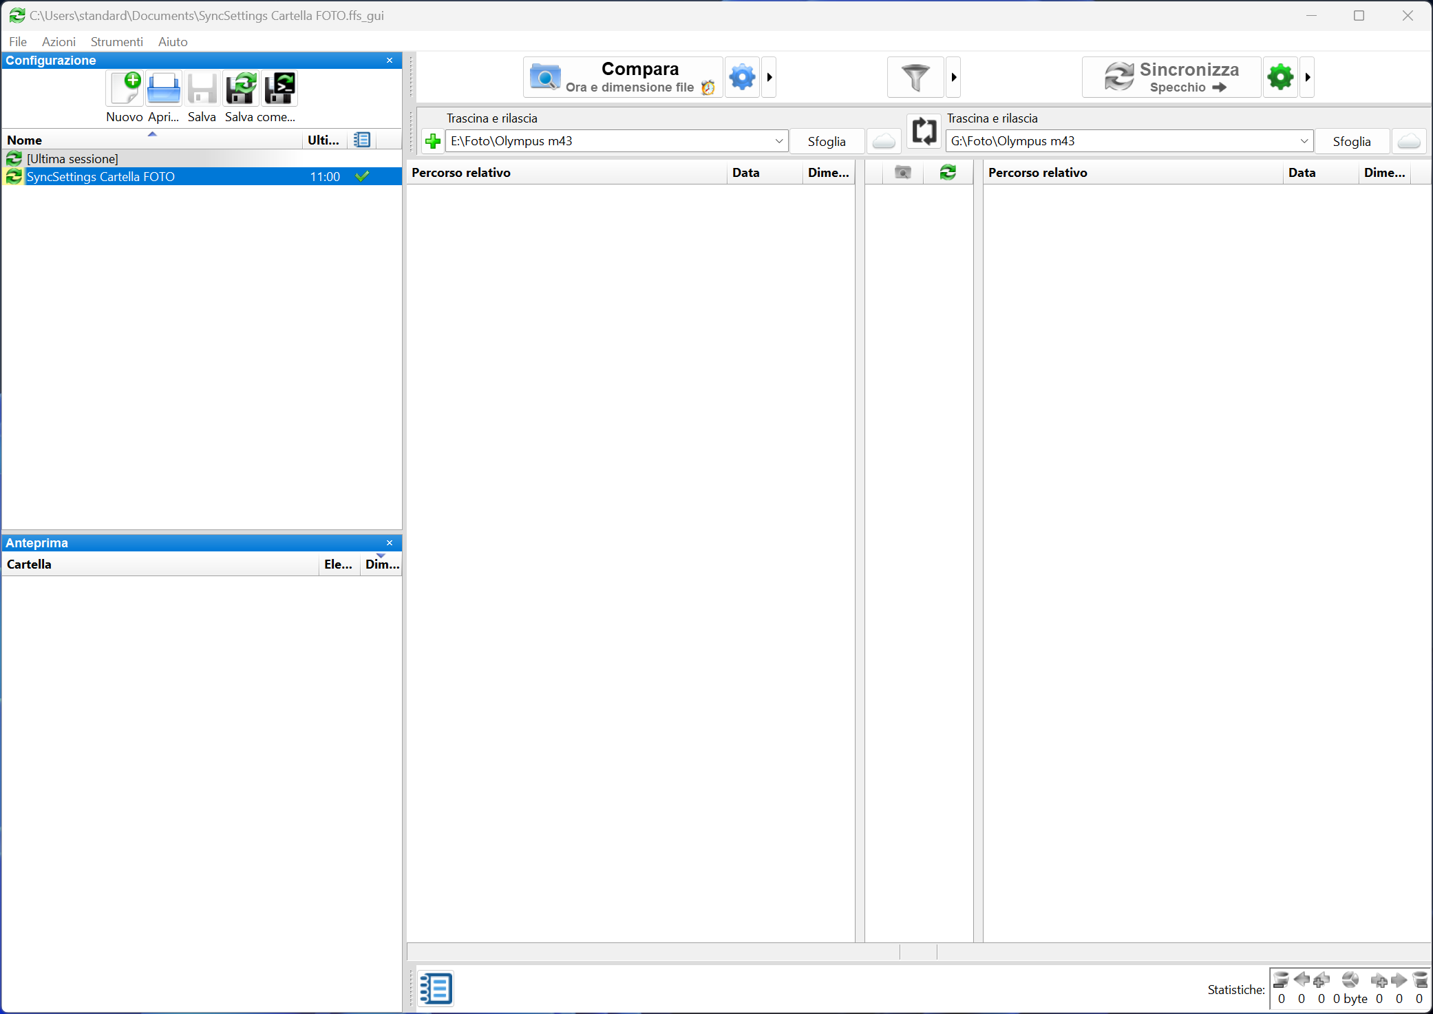Select SyncSettings Cartella FOTO in configuration list

click(x=100, y=176)
